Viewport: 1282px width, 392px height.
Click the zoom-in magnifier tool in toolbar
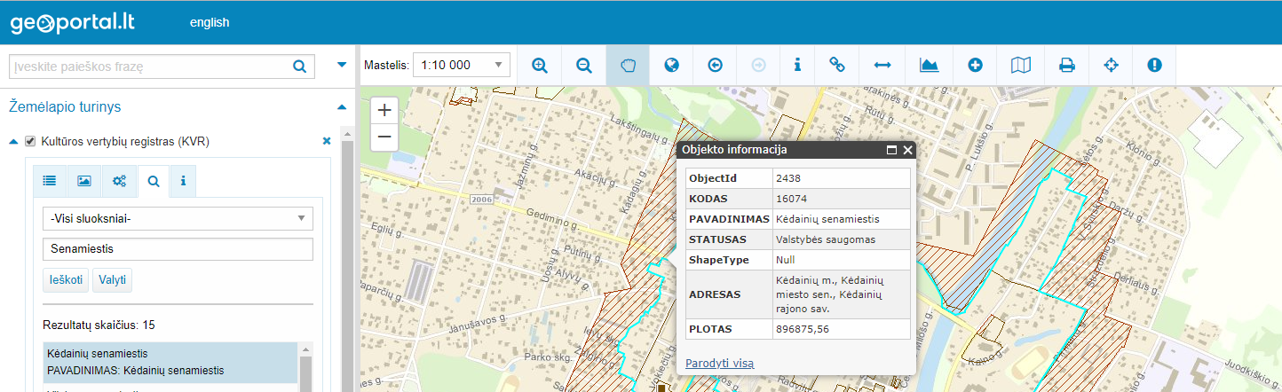[540, 65]
